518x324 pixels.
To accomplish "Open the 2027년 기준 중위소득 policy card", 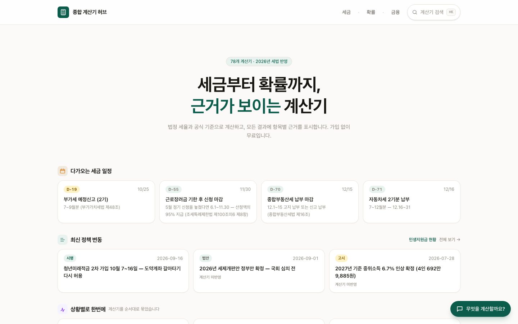I will coord(395,271).
